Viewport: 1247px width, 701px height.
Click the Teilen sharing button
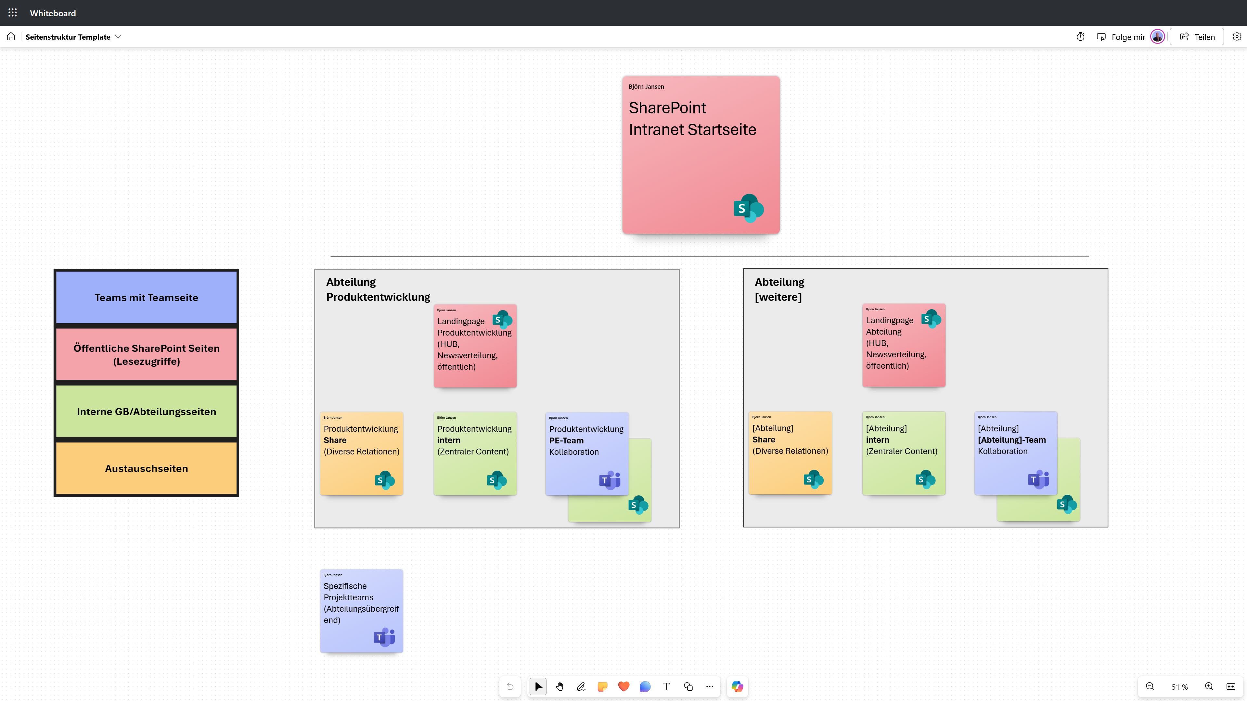coord(1196,36)
